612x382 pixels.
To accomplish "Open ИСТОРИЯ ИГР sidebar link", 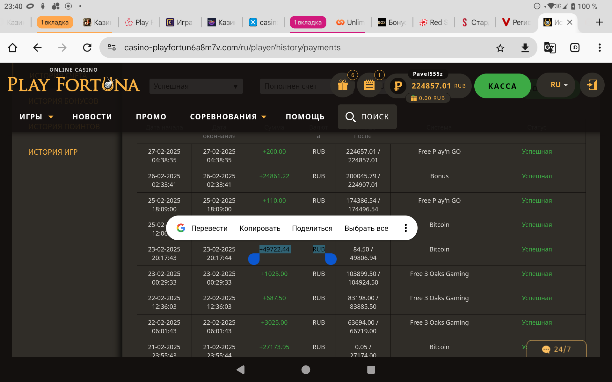I will tap(53, 152).
